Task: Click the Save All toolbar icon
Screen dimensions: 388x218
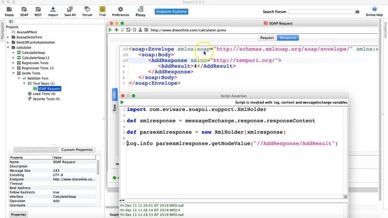Action: 70,12
